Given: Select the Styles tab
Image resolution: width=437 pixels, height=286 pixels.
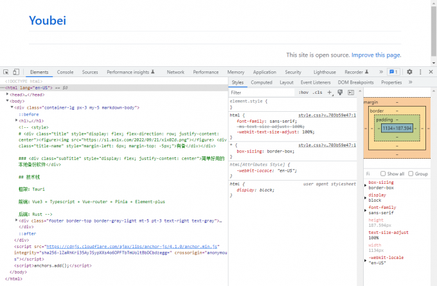Looking at the screenshot, I should pyautogui.click(x=237, y=82).
